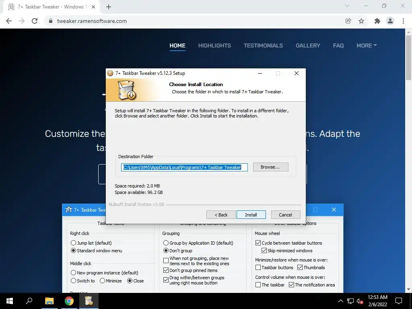Click the browser forward arrow
This screenshot has height=309, width=412.
point(22,21)
